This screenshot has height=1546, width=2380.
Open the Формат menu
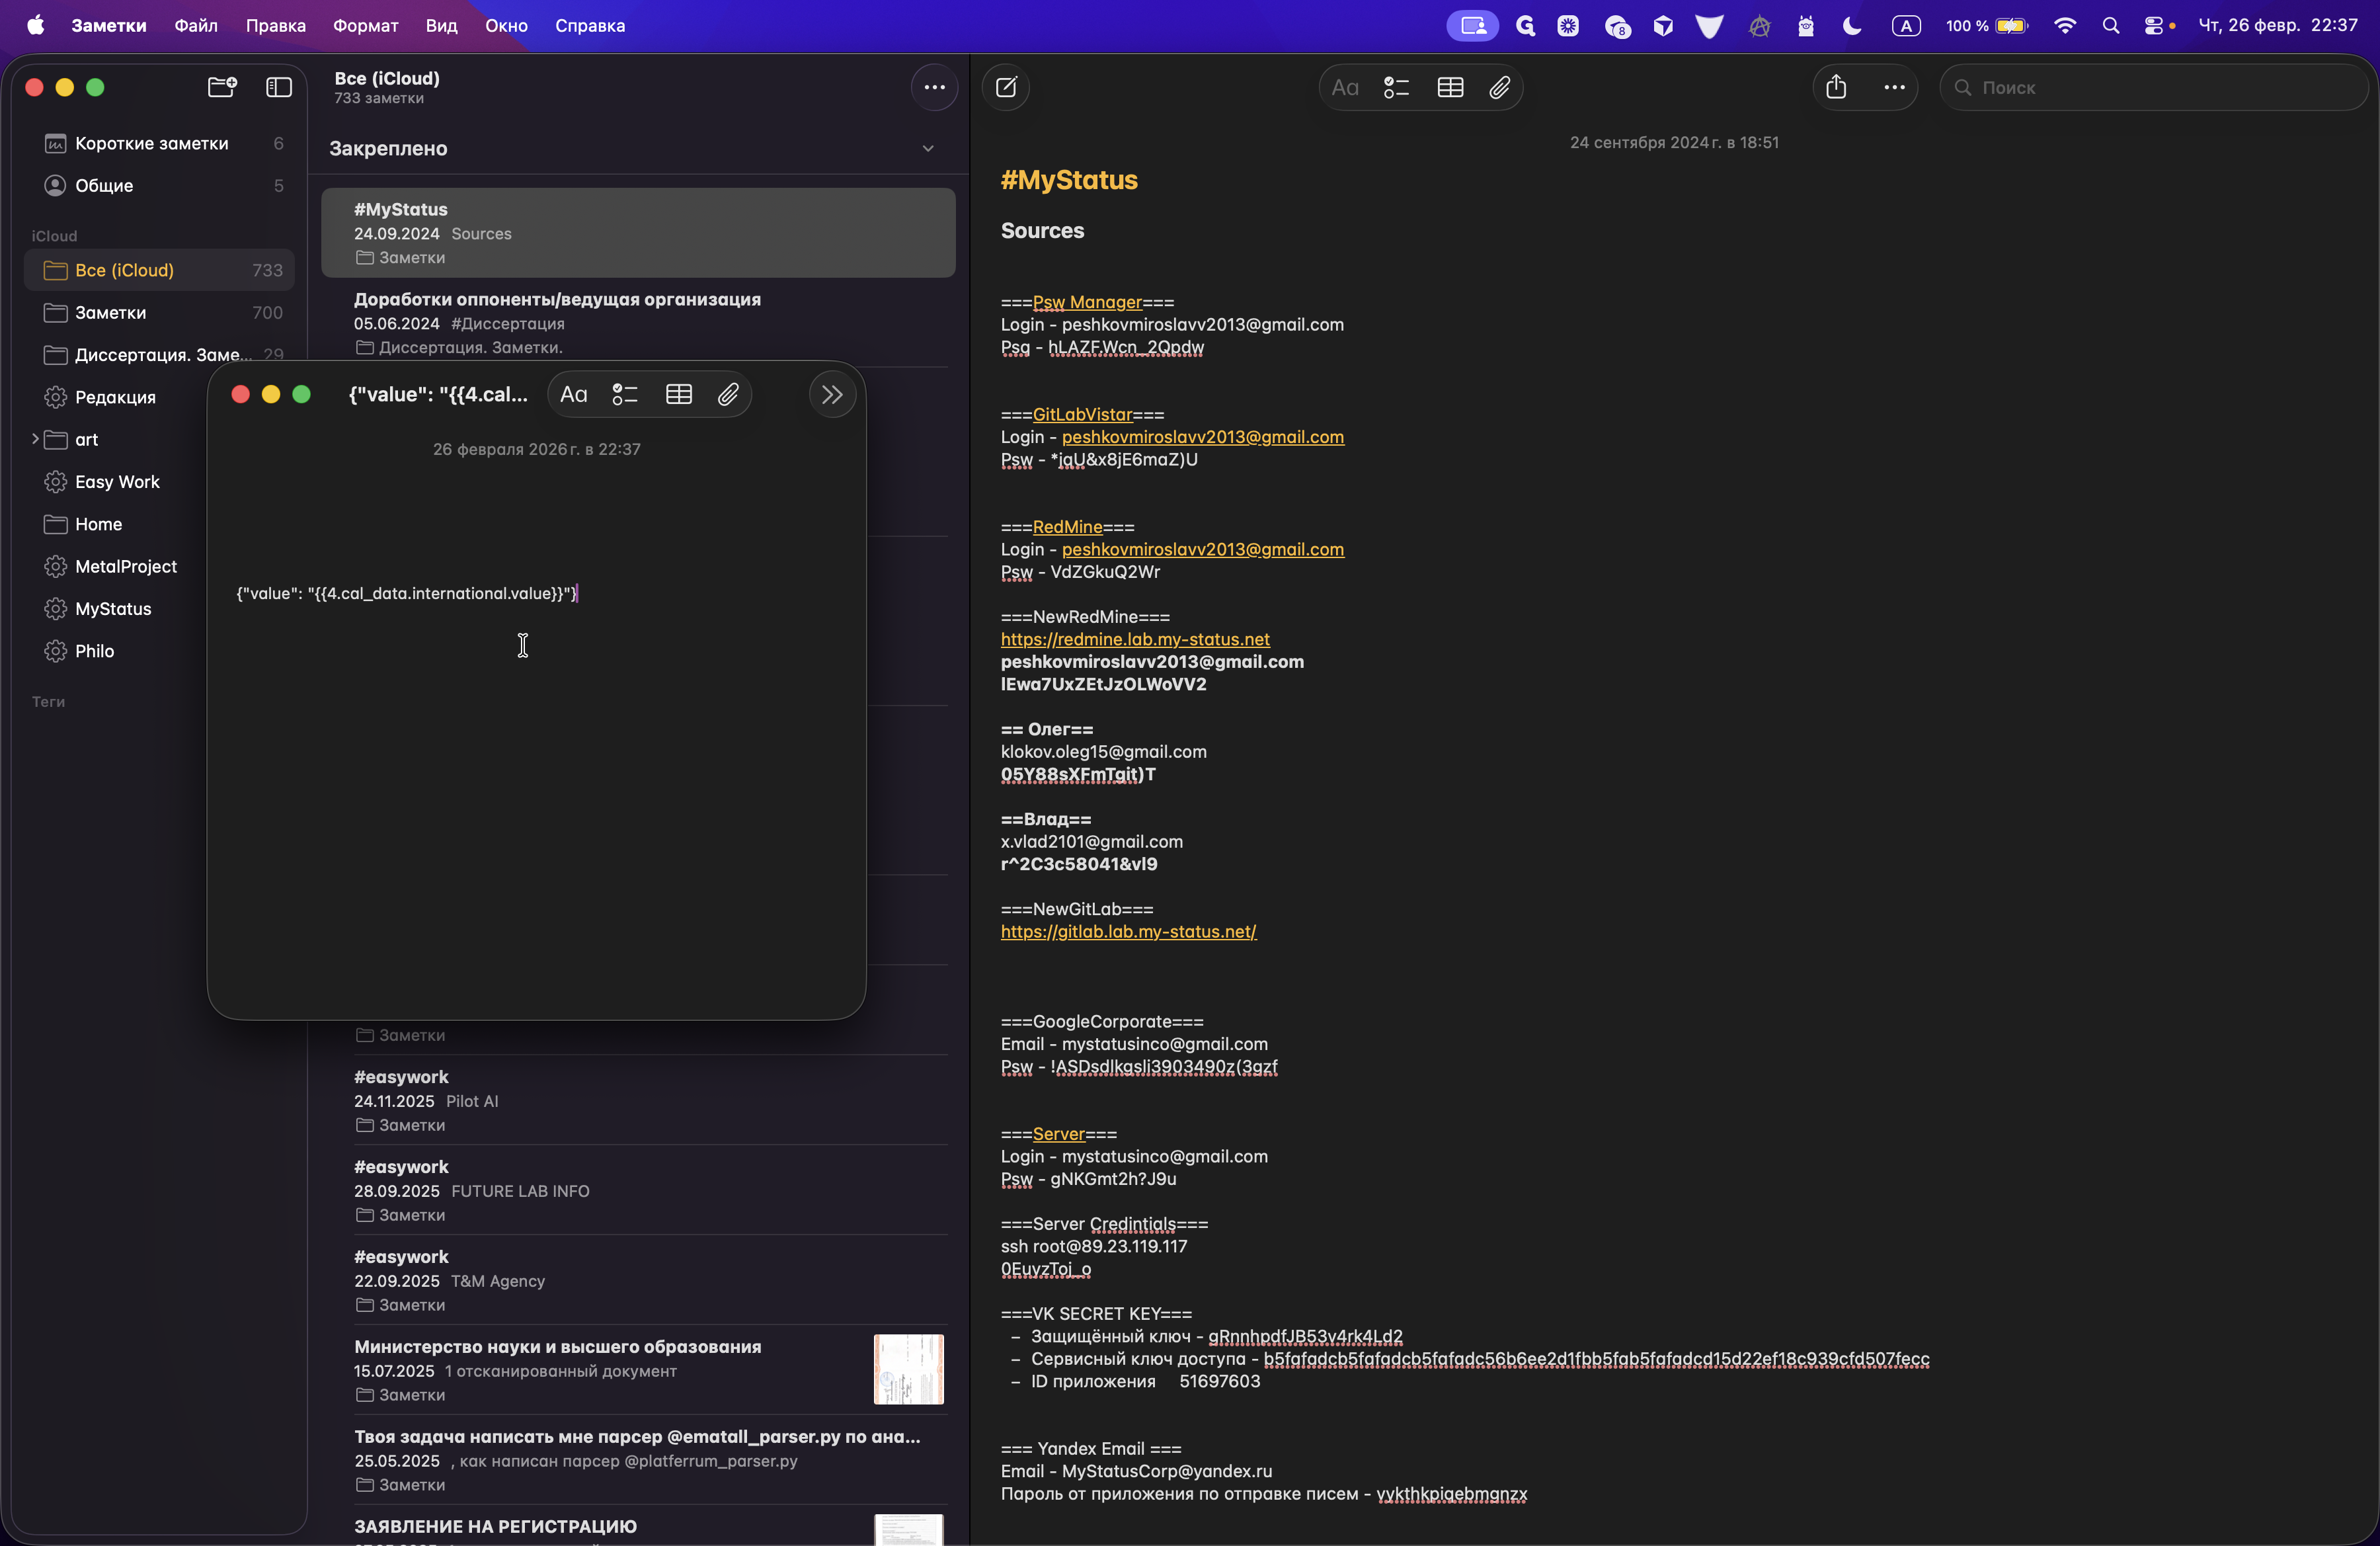click(x=365, y=26)
